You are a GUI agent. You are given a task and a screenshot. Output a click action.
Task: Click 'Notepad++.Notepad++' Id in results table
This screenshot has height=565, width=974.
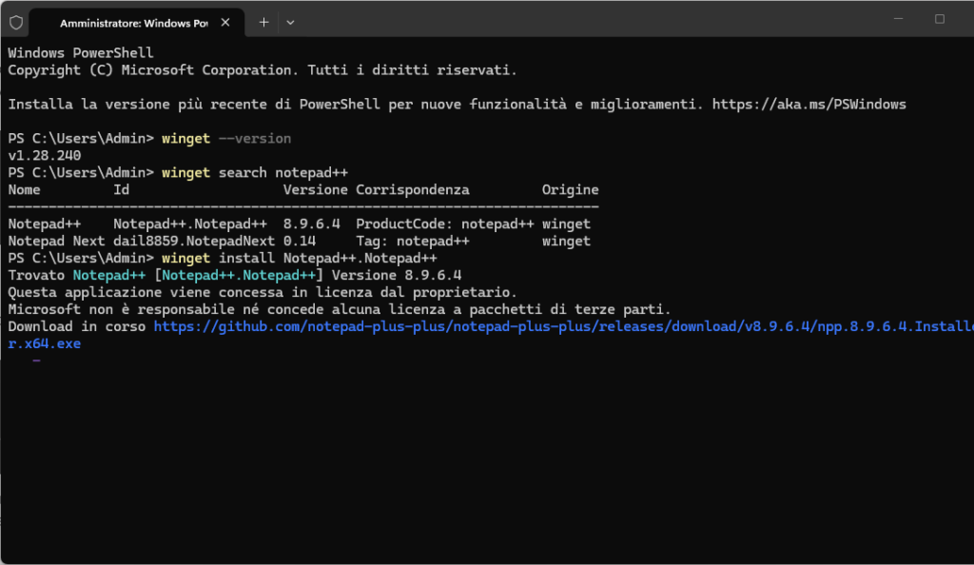pyautogui.click(x=190, y=224)
